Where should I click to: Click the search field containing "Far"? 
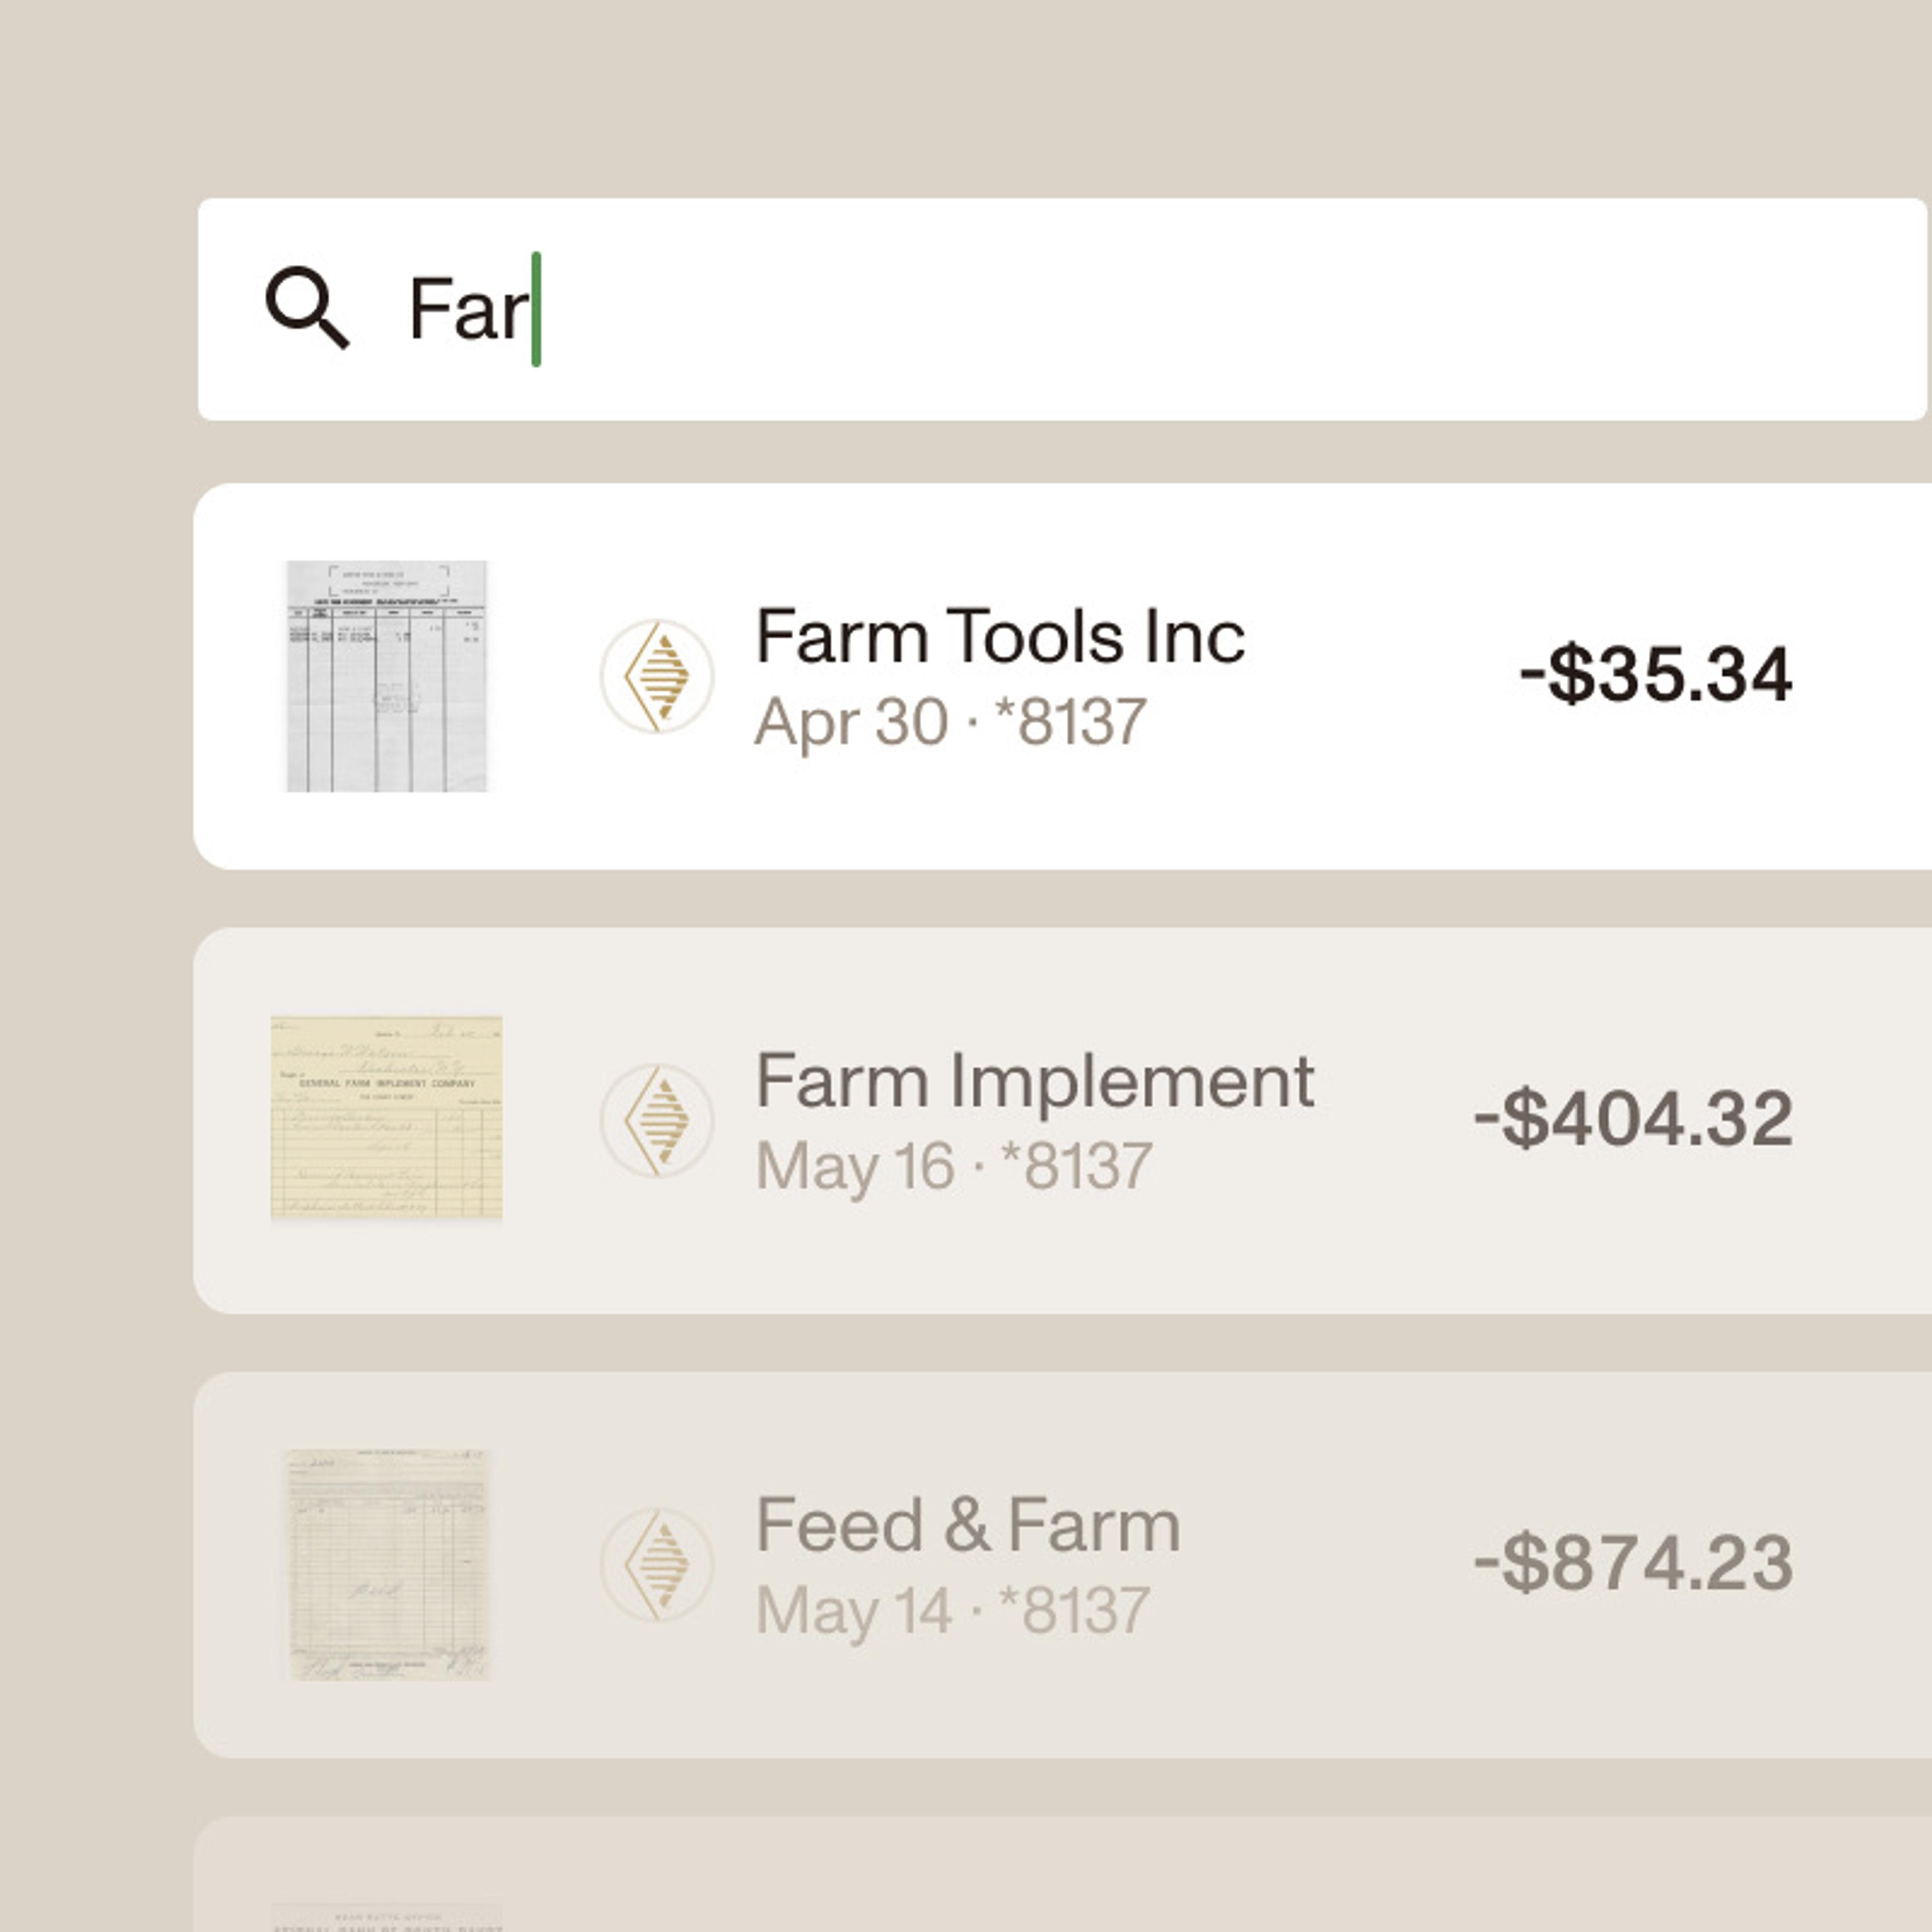tap(1060, 309)
